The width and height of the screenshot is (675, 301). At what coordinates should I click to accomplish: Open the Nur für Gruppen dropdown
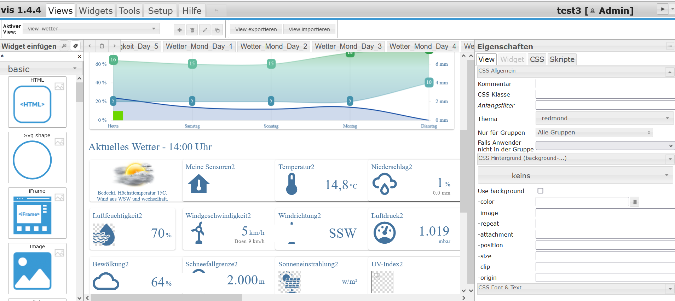(594, 132)
